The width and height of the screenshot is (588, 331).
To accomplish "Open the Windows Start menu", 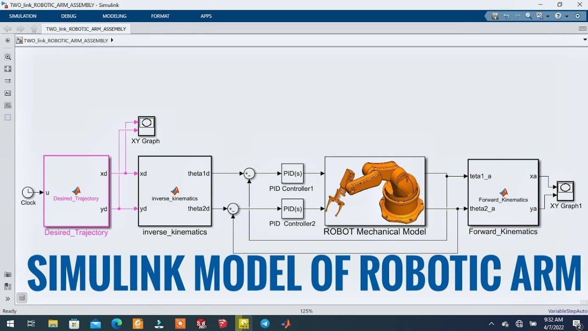I will point(10,324).
